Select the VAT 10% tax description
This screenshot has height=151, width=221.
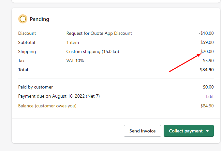point(75,61)
